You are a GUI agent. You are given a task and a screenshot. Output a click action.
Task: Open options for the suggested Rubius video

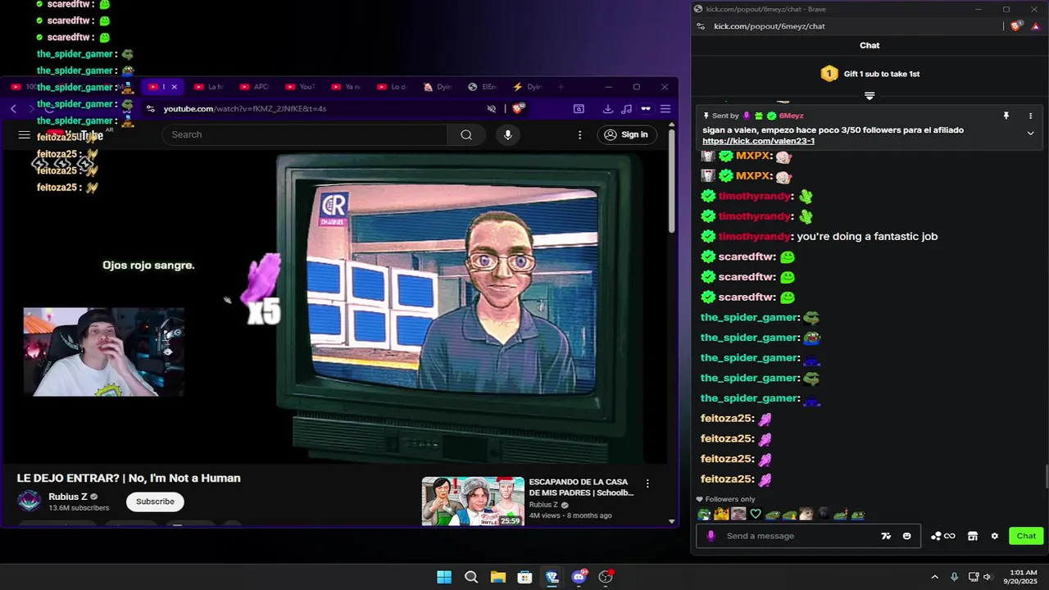[647, 483]
